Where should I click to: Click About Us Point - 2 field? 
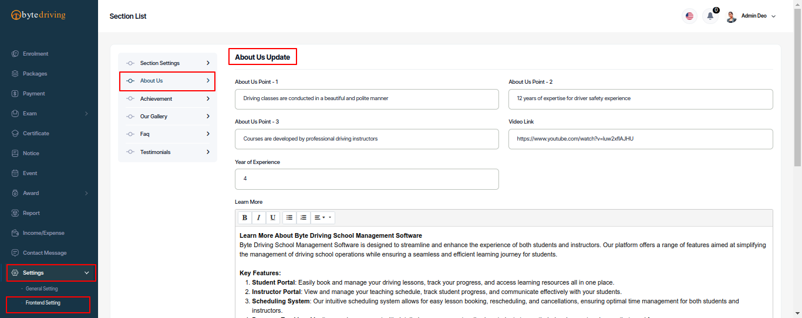coord(641,99)
